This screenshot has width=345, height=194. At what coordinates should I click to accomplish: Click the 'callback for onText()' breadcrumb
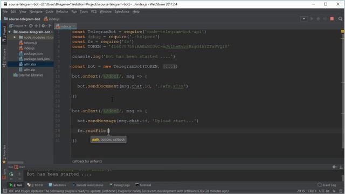87,162
